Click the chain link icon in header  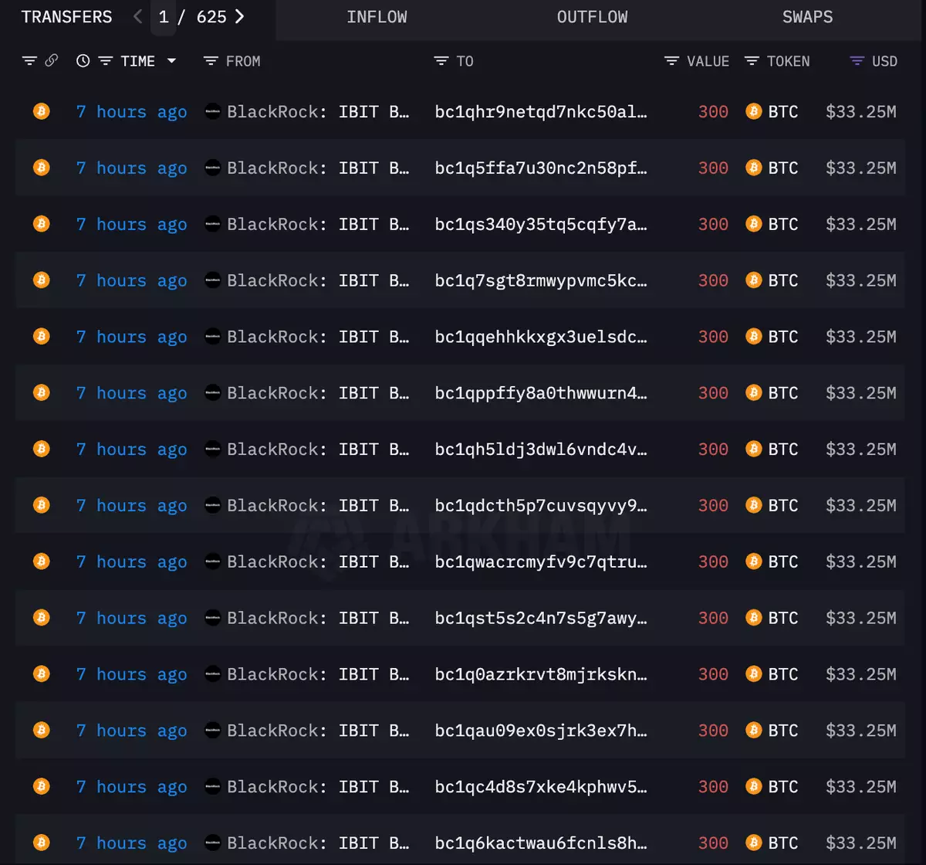pos(52,61)
